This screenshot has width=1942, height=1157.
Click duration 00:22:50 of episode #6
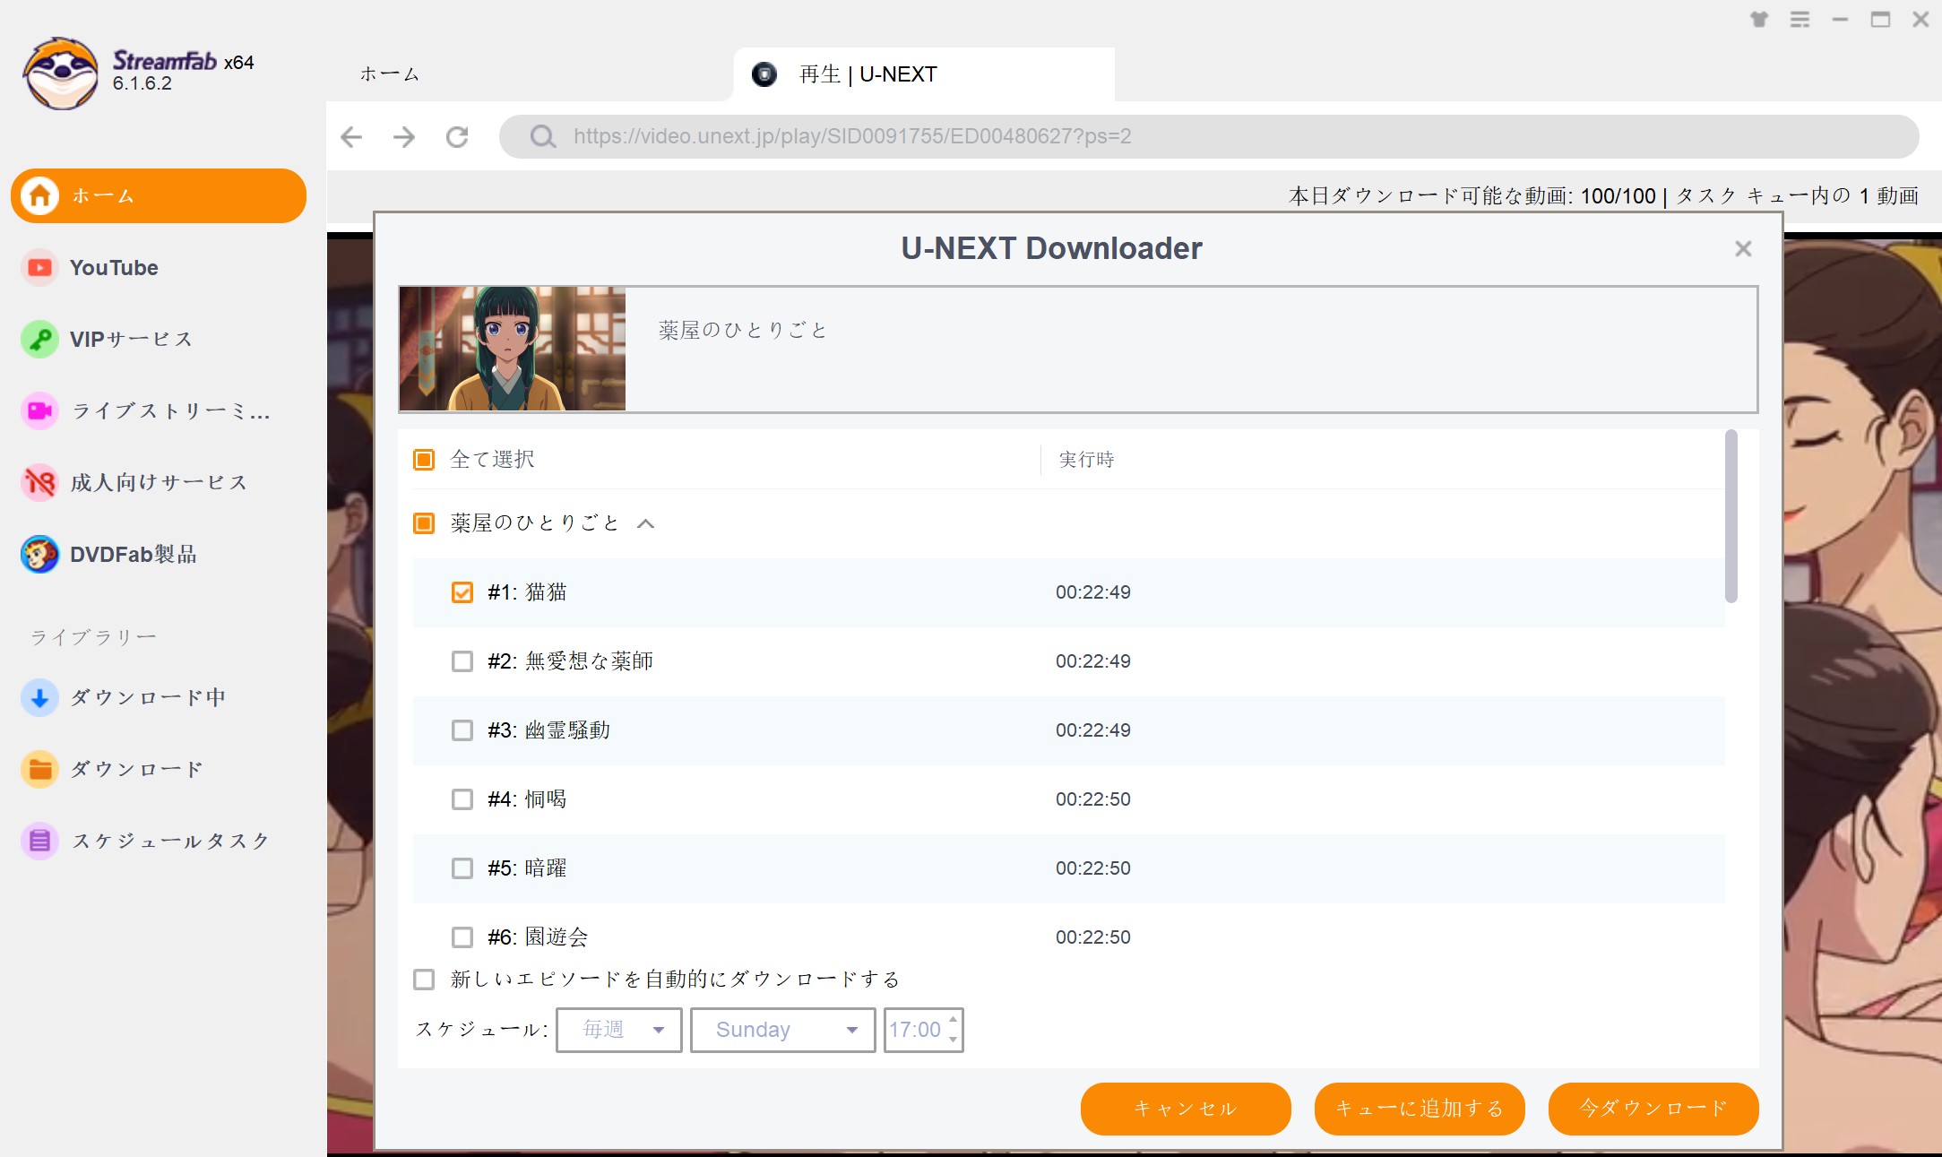coord(1093,937)
